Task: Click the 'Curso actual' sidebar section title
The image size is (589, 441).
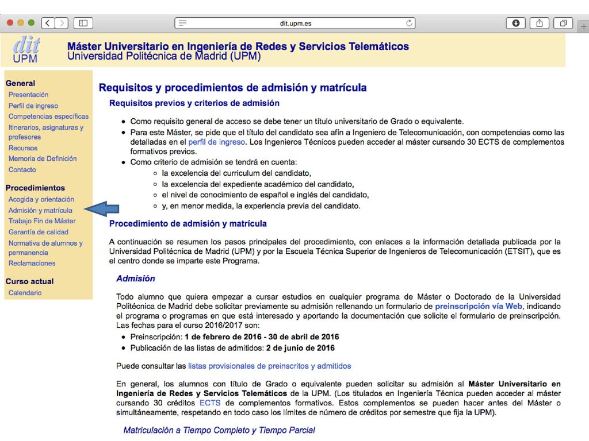Action: pos(30,281)
